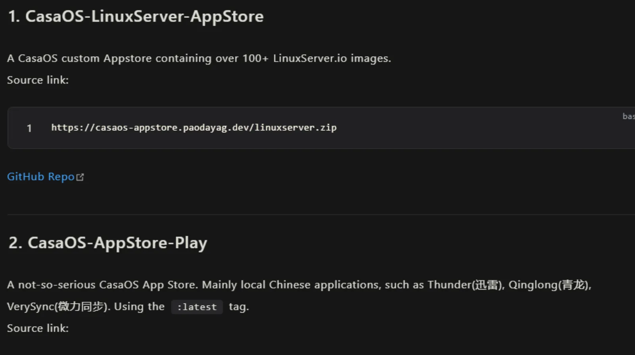The height and width of the screenshot is (355, 635).
Task: Click the linuxserver.zip URL in the code block
Action: point(194,128)
